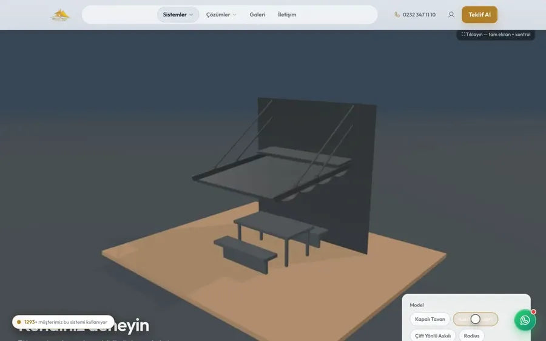The height and width of the screenshot is (341, 546).
Task: Select the Kapalı Tavan model option
Action: click(430, 319)
